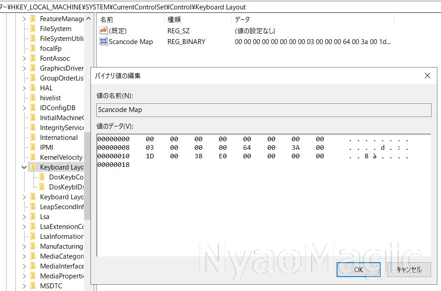This screenshot has width=441, height=291.
Task: Click the empty 00000018 offset row
Action: [x=113, y=165]
